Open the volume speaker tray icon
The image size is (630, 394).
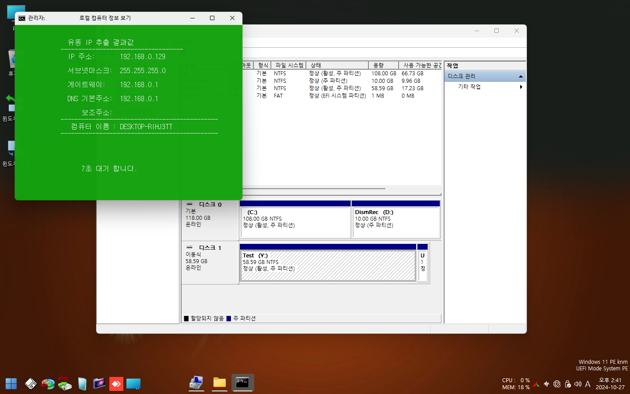tap(578, 384)
